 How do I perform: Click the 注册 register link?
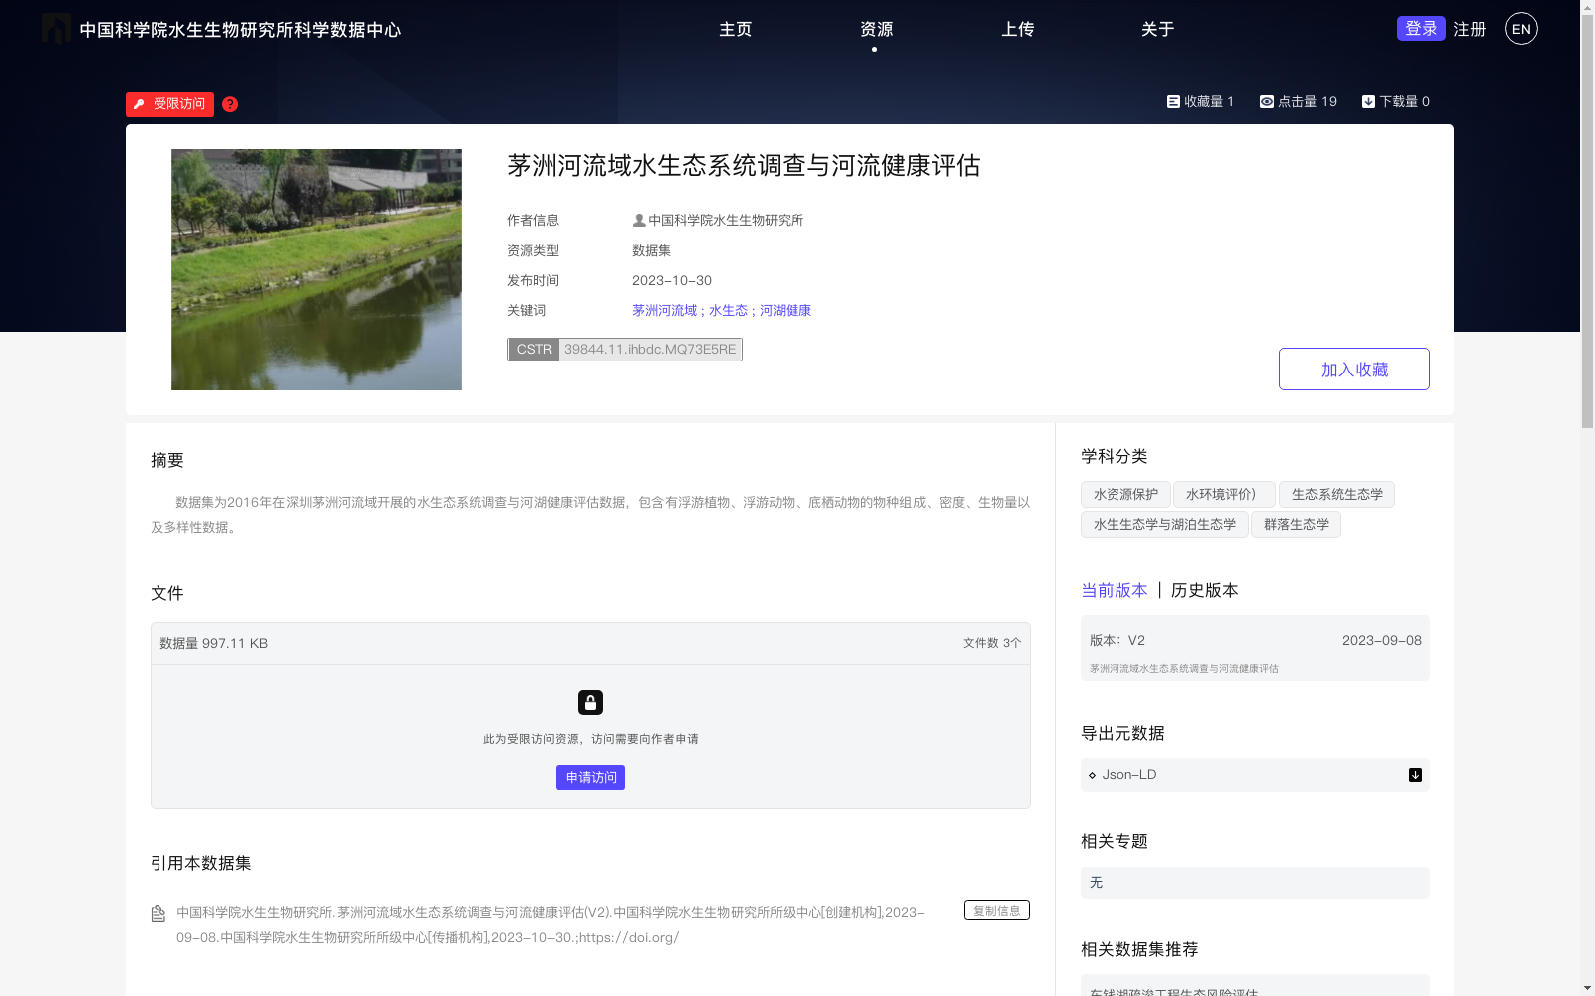point(1470,29)
